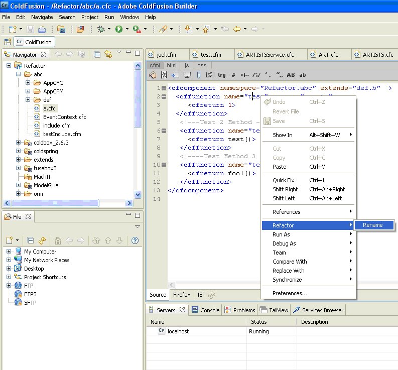This screenshot has height=370, width=398.
Task: Click the # hash wrap editor icon
Action: pos(233,75)
